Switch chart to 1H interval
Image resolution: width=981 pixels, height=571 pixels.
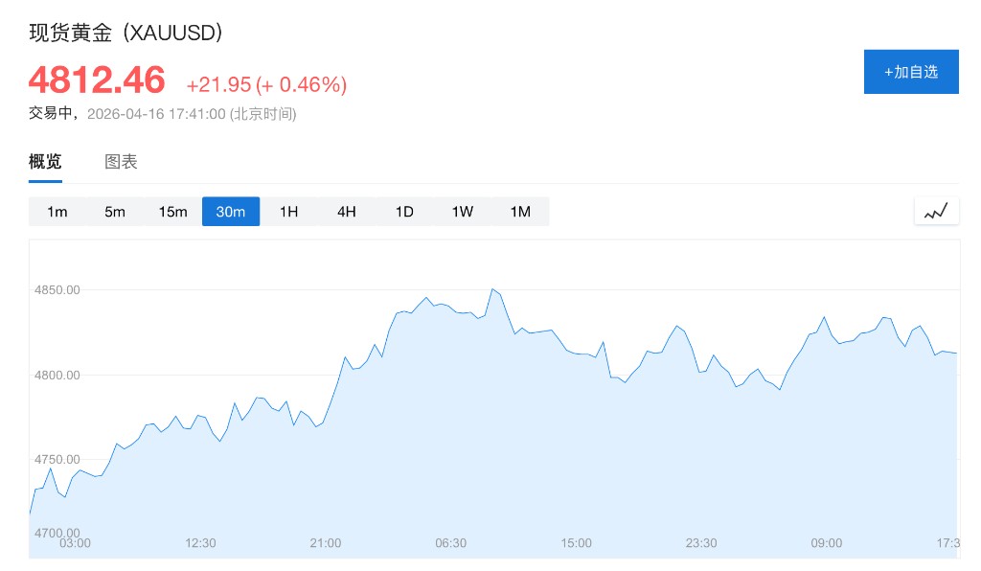click(288, 212)
